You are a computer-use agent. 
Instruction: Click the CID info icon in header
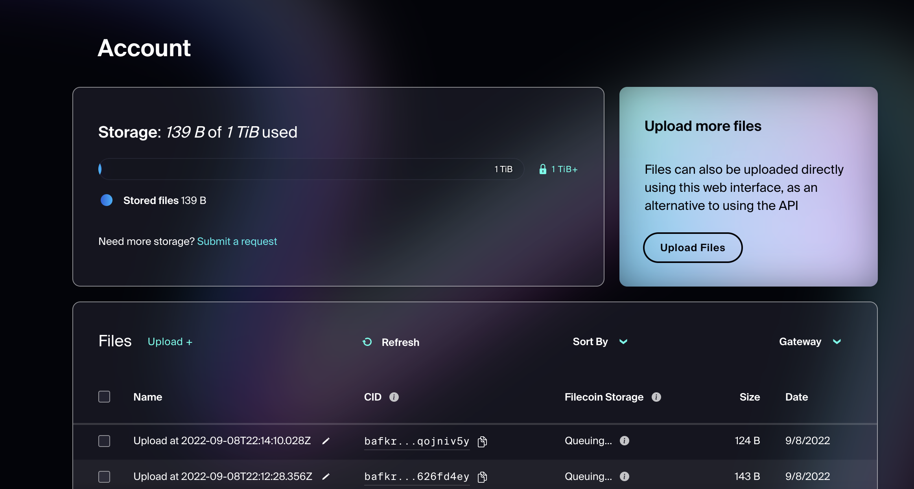(394, 397)
